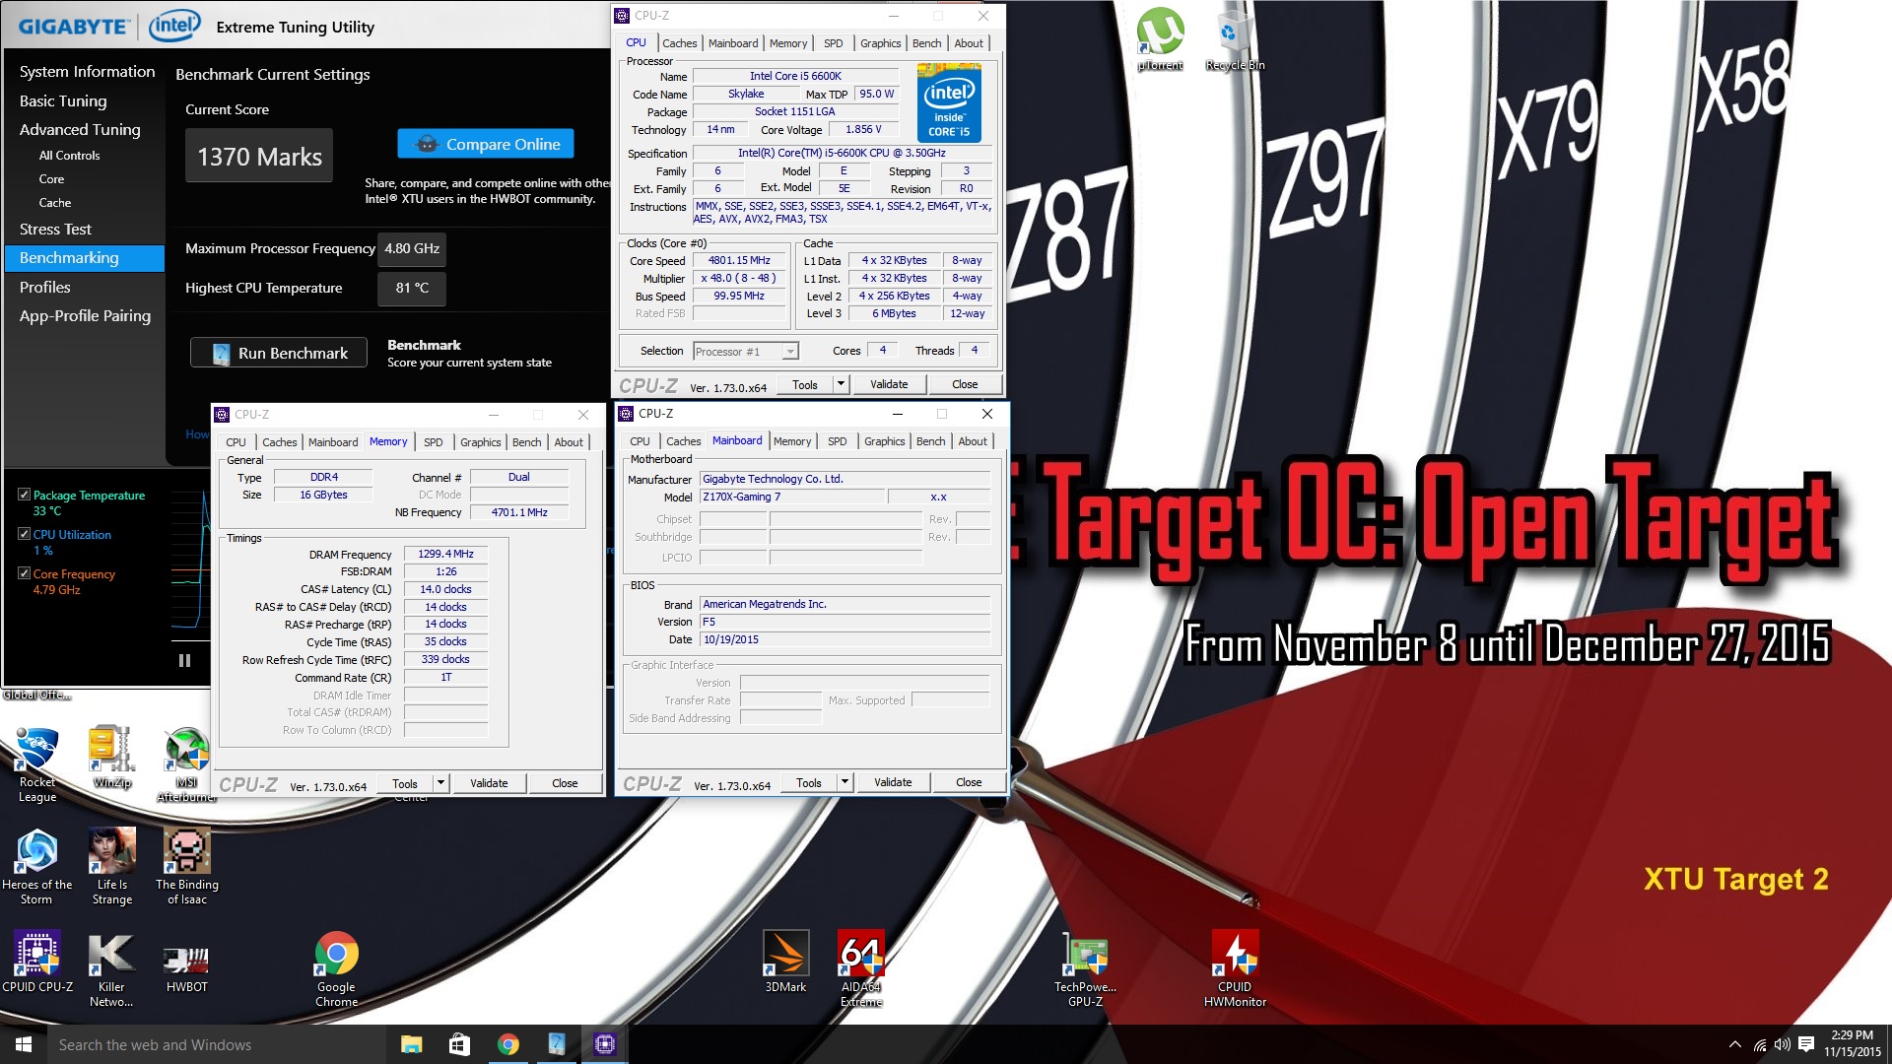Open System Information in XTU
The image size is (1892, 1064).
87,72
